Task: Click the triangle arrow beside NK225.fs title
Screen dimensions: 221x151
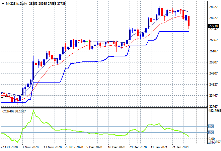Action: 3,4
